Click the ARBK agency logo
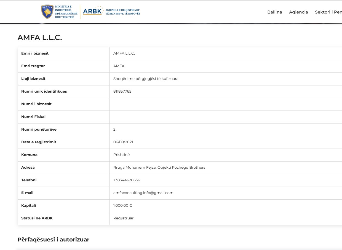342x250 pixels. point(111,12)
